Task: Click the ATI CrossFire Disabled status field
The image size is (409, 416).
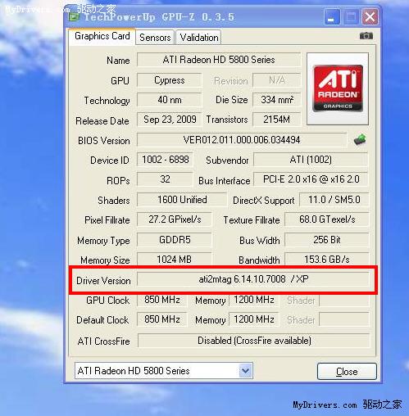Action: [x=254, y=341]
